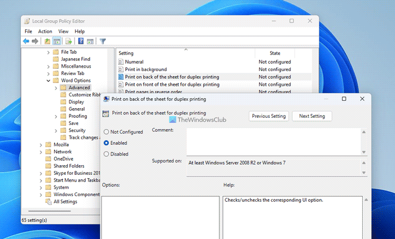Select the Not Configured radio button
Viewport: 395px width, 239px height.
(x=106, y=132)
